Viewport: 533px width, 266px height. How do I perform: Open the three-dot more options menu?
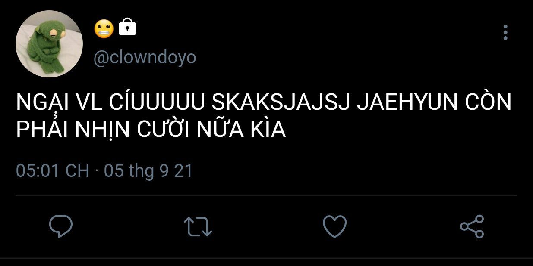pos(505,32)
